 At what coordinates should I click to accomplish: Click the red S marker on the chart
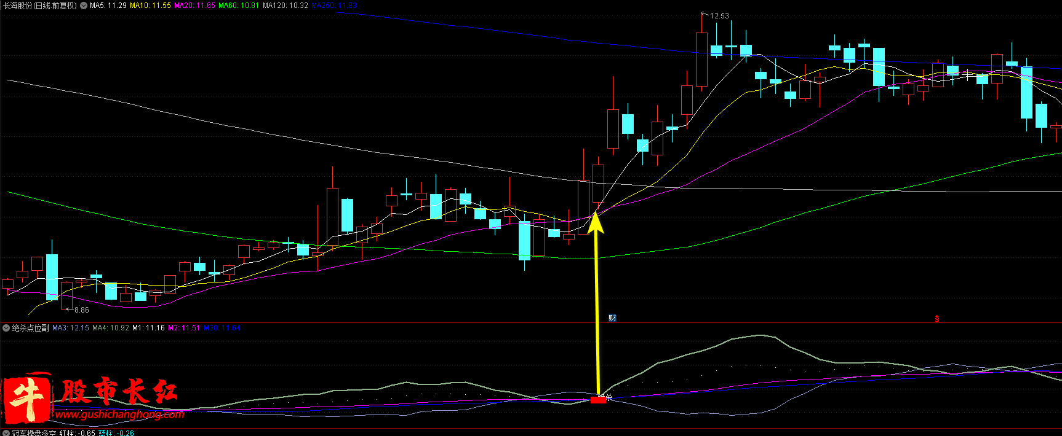click(x=937, y=319)
